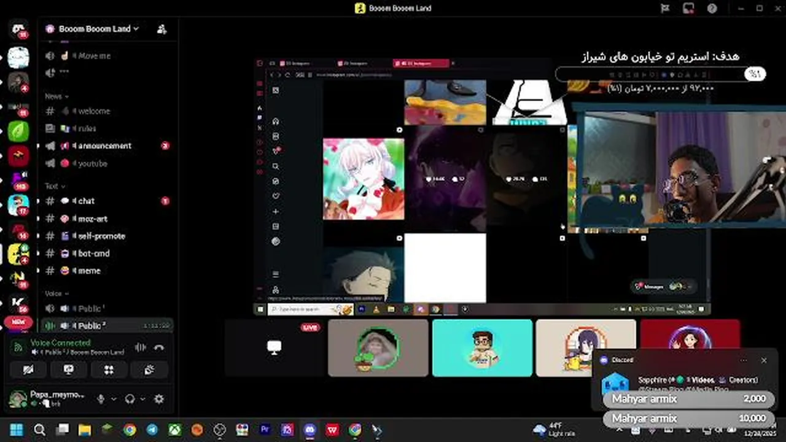Switch to Discord taskbar icon
Viewport: 786px width, 442px height.
(310, 430)
